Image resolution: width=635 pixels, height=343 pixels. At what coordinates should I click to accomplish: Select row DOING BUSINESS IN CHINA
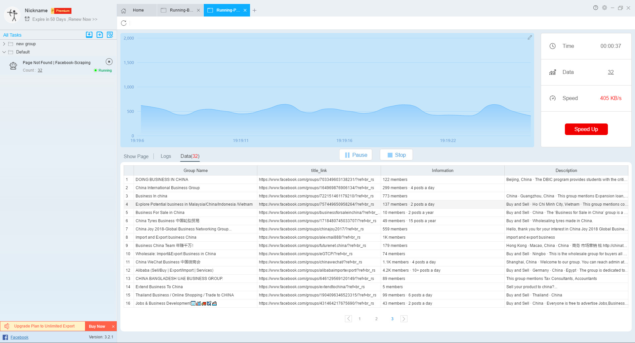click(376, 180)
